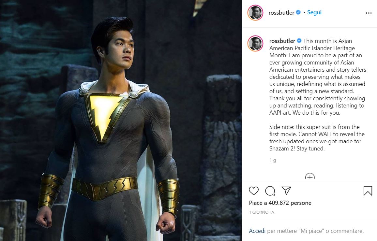Load more comments with the plus icon
377x241 pixels.
point(310,177)
